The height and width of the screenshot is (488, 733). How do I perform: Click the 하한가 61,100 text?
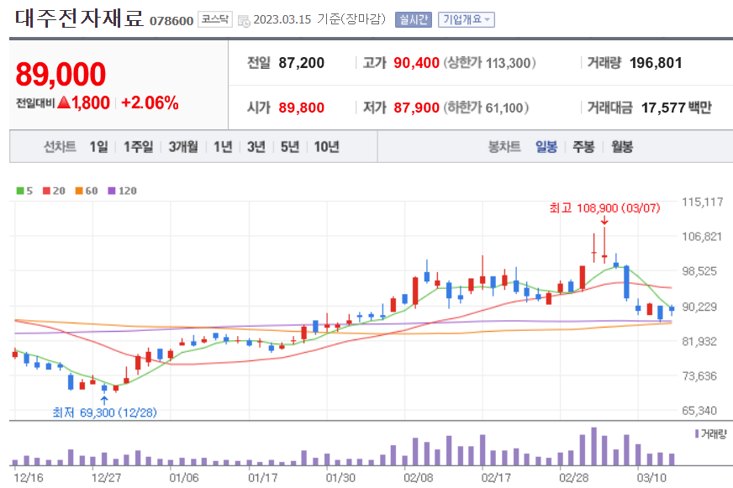click(x=486, y=108)
